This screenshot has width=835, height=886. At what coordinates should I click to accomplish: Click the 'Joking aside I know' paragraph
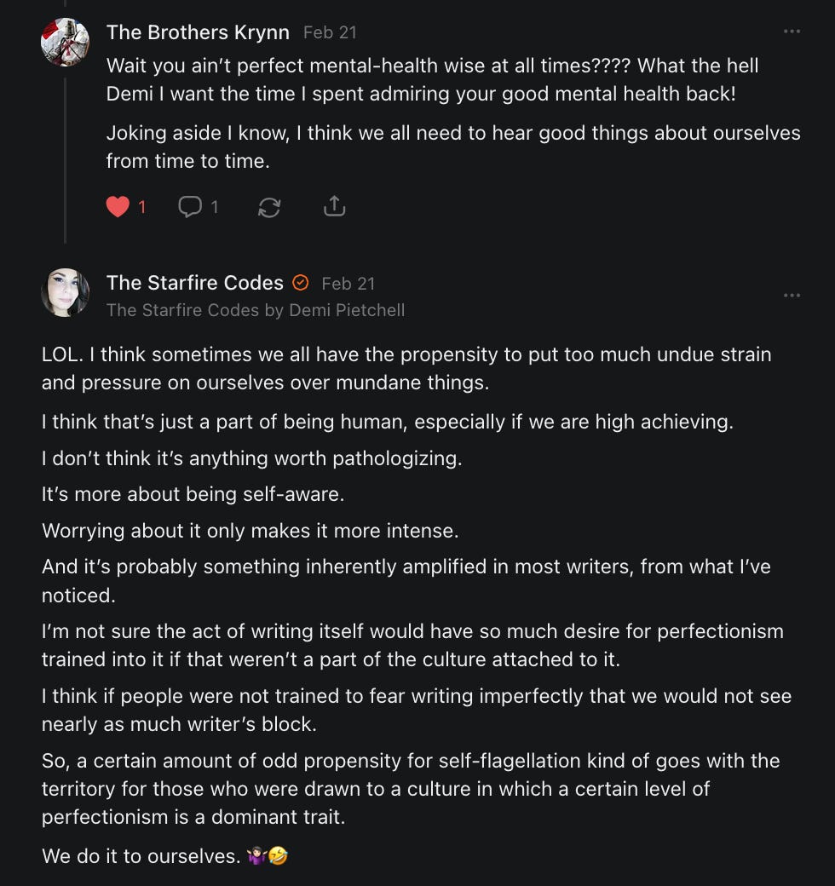click(453, 147)
